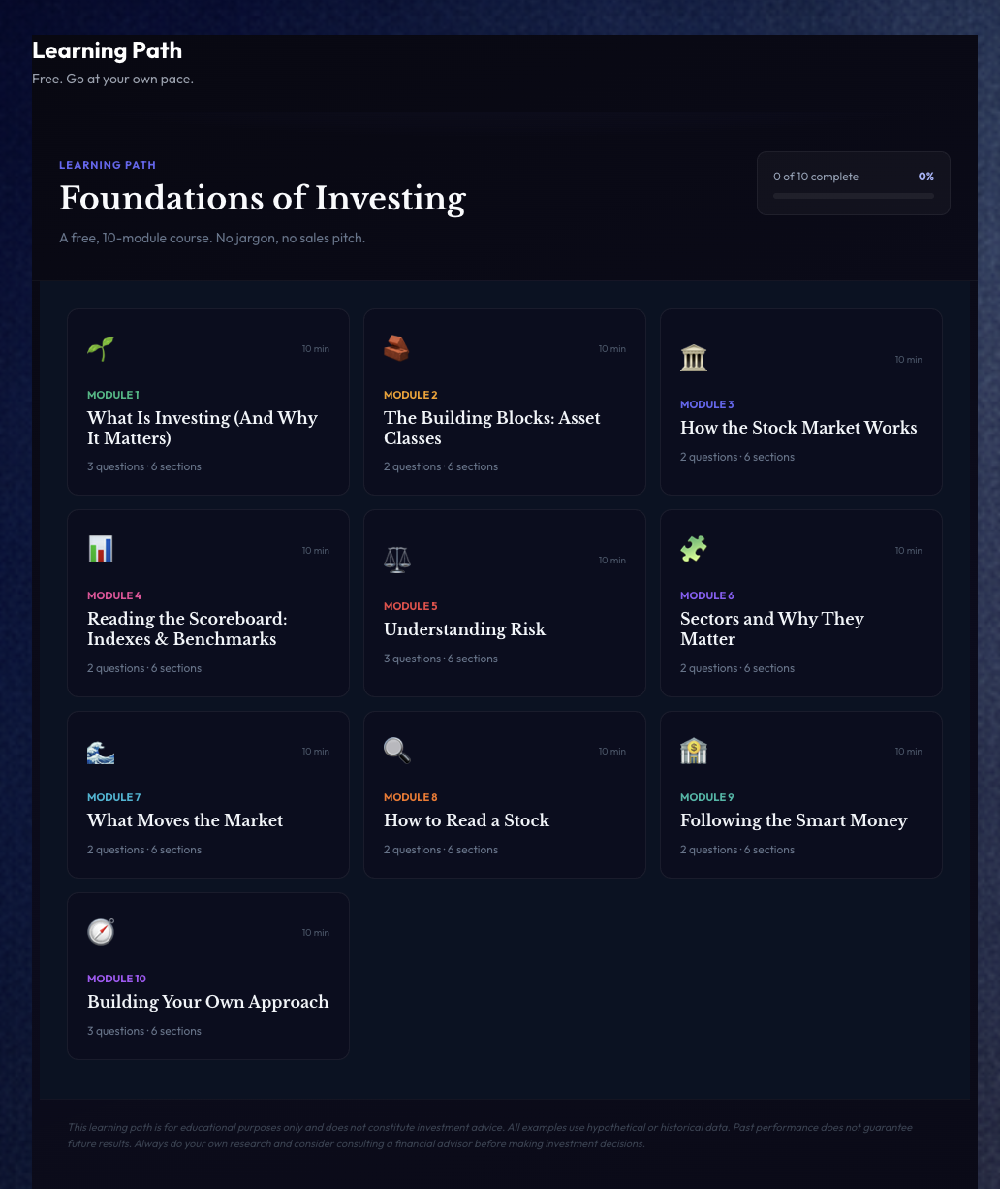Screen dimensions: 1000x1189
Task: Click the course completion progress bar
Action: pyautogui.click(x=853, y=195)
